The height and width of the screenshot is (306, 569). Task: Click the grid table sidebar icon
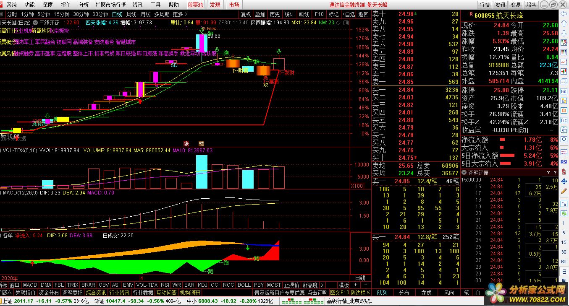564,52
